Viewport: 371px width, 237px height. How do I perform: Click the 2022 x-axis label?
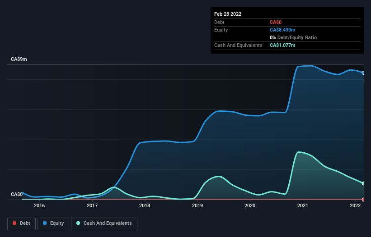click(355, 205)
